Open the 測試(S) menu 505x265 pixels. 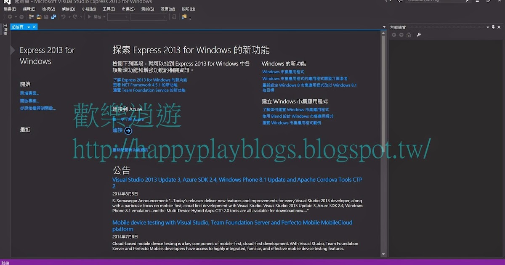[x=147, y=9]
